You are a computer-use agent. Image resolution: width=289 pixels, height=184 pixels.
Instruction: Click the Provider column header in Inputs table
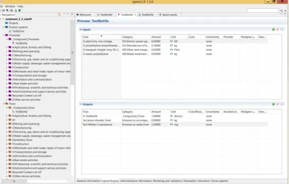pyautogui.click(x=231, y=37)
